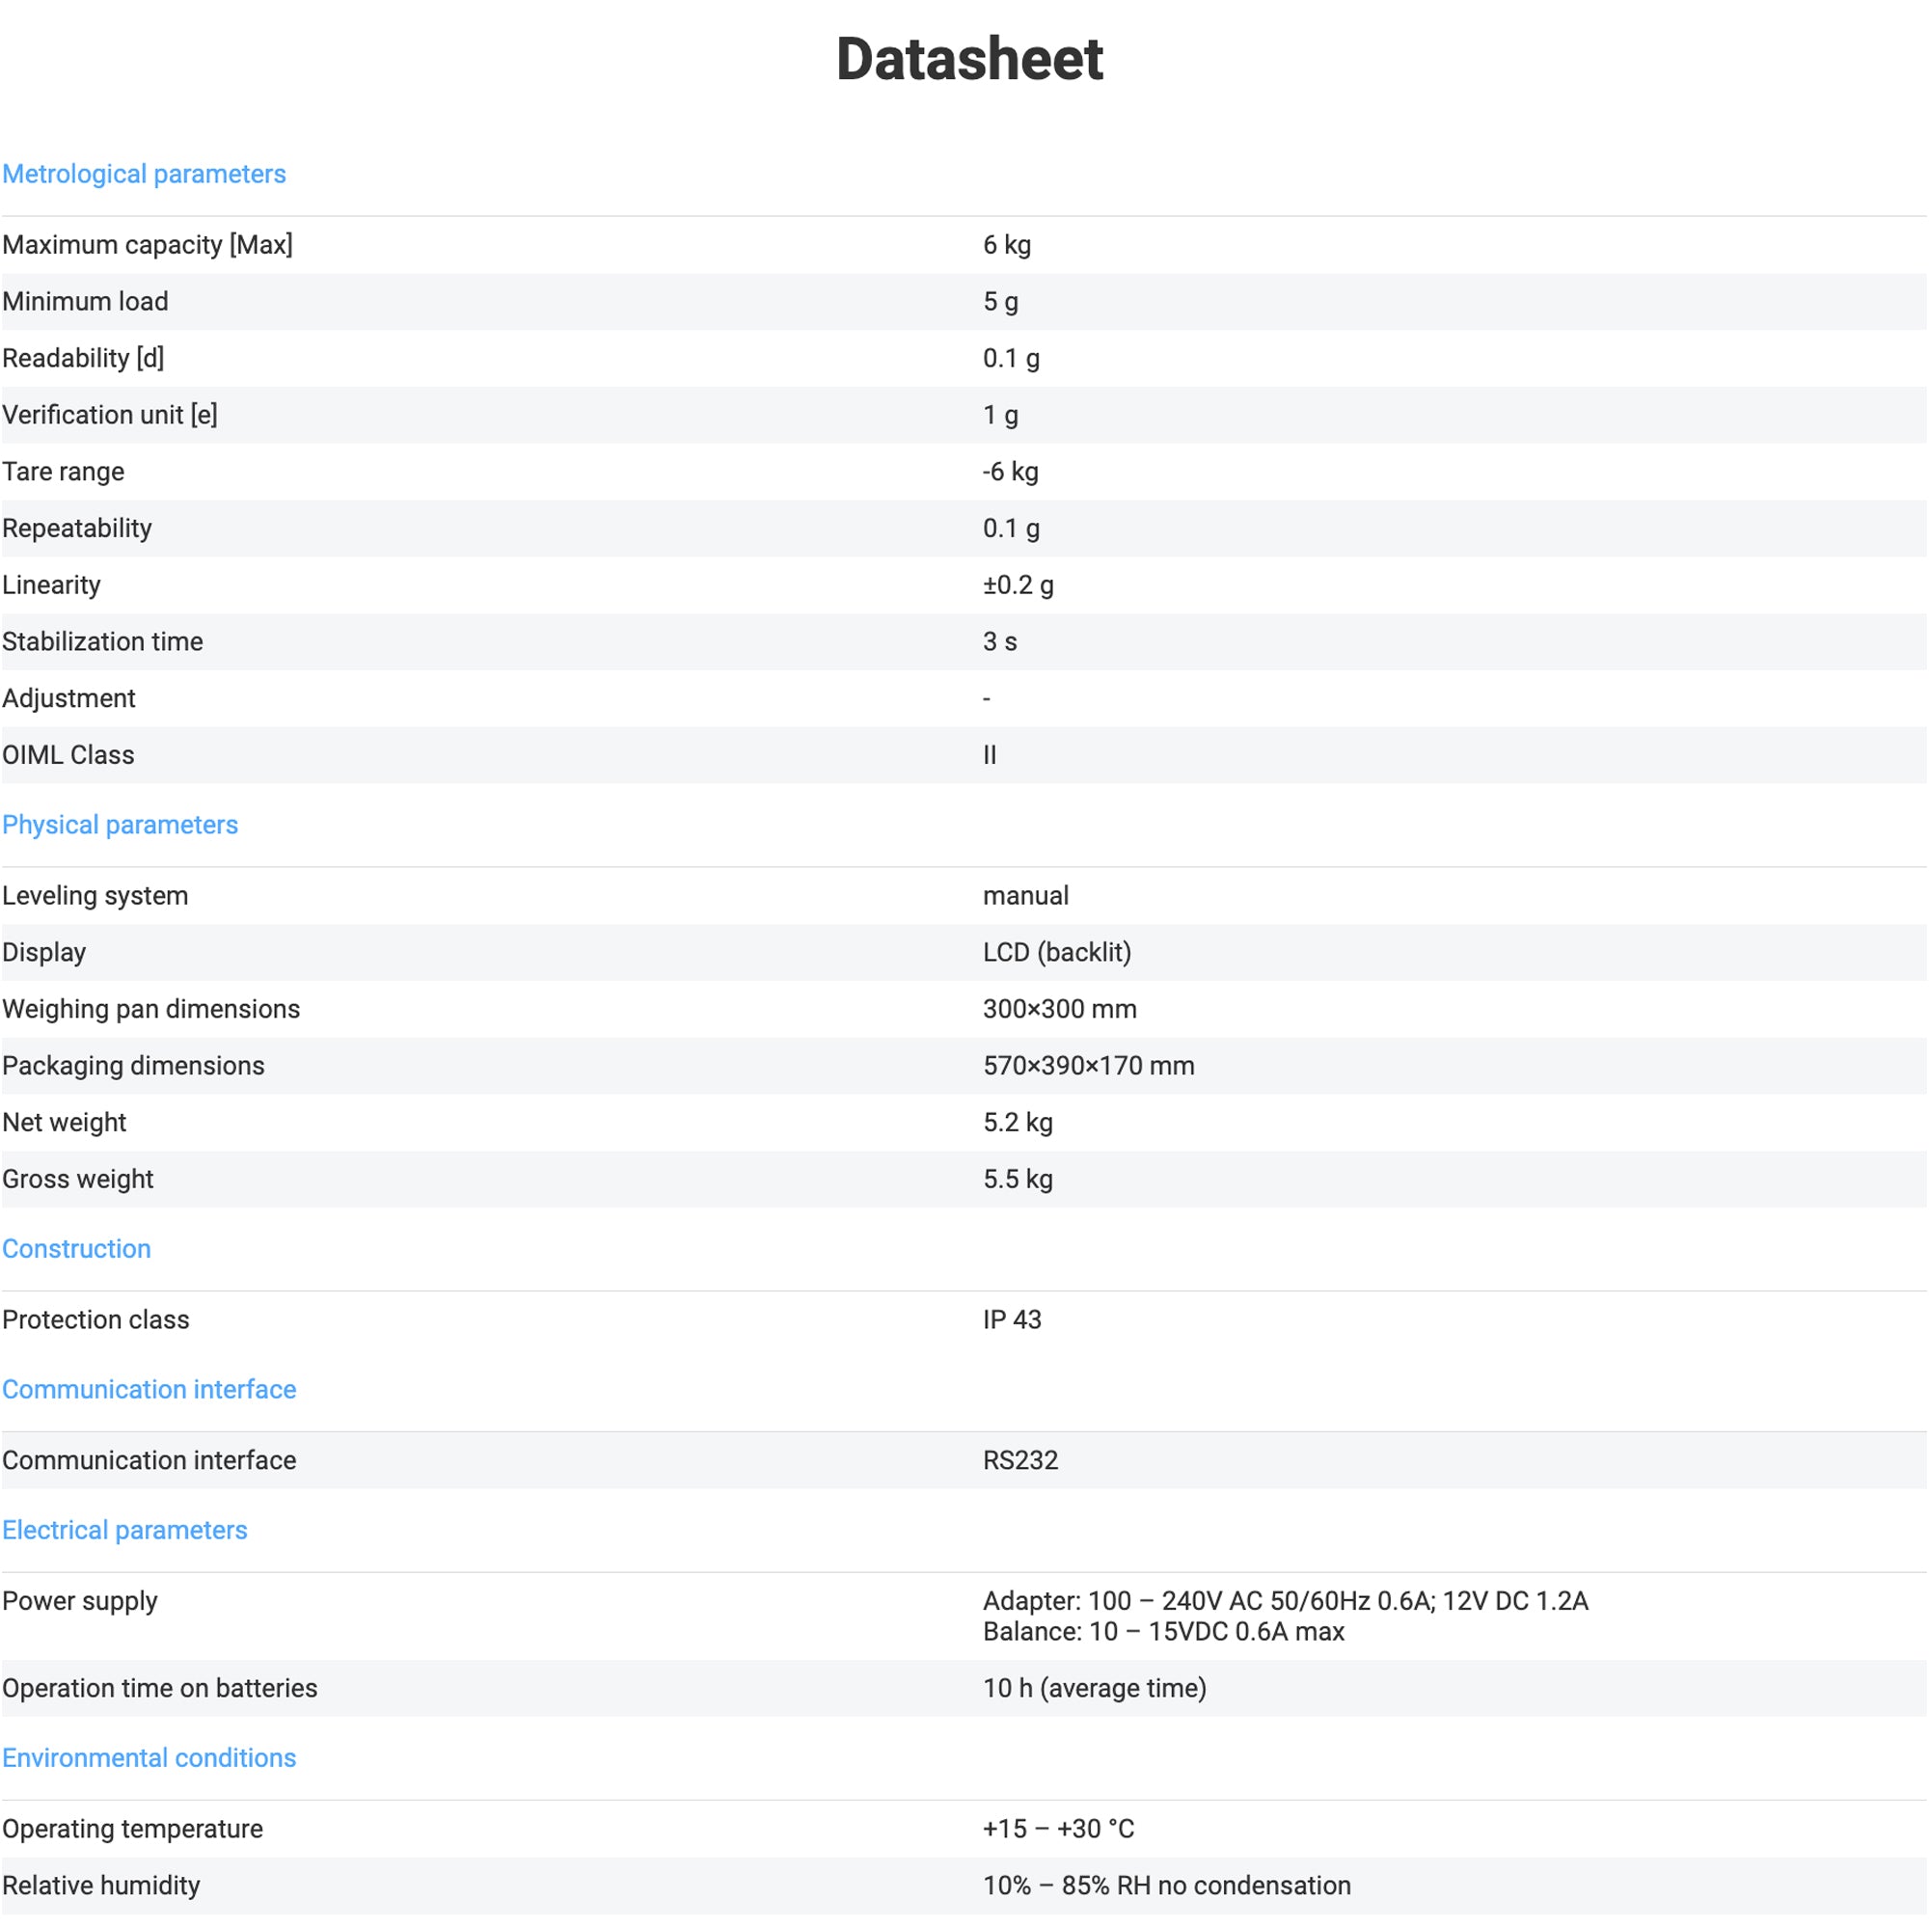Click the IP 43 protection class value
The height and width of the screenshot is (1929, 1929).
(x=1012, y=1318)
